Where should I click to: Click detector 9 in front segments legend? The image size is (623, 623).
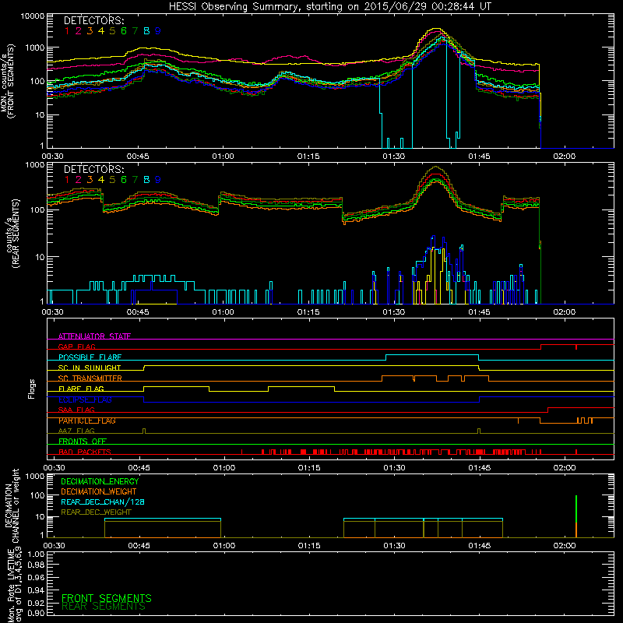(x=158, y=31)
